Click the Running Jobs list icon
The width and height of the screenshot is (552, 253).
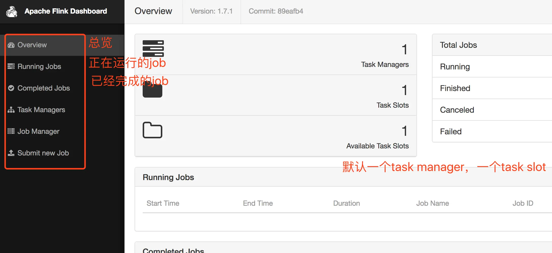(x=11, y=66)
